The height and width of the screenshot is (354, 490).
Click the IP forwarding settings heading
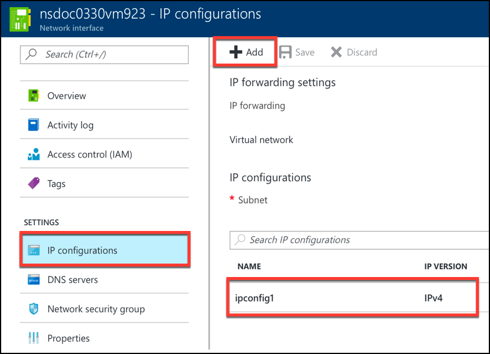tap(283, 83)
